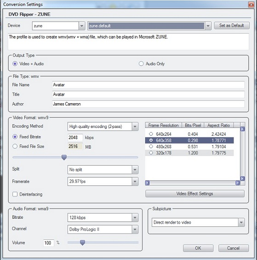Click the resolution list scroll right arrow

[x=238, y=183]
